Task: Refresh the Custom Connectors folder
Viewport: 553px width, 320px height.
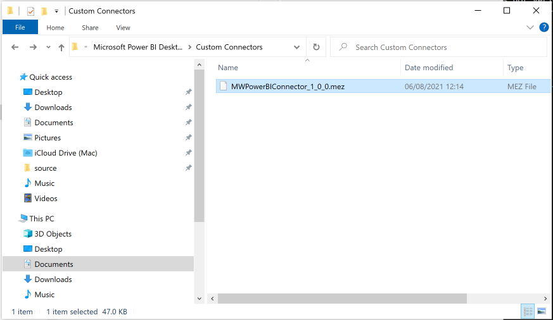Action: (316, 47)
